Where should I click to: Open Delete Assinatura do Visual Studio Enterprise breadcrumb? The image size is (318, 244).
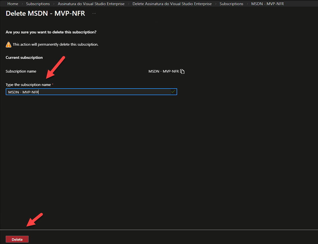coord(172,4)
